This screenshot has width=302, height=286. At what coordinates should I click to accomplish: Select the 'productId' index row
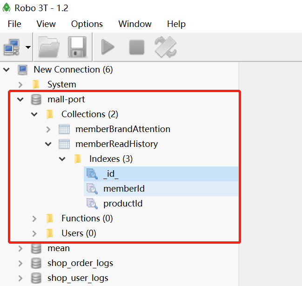(161, 204)
